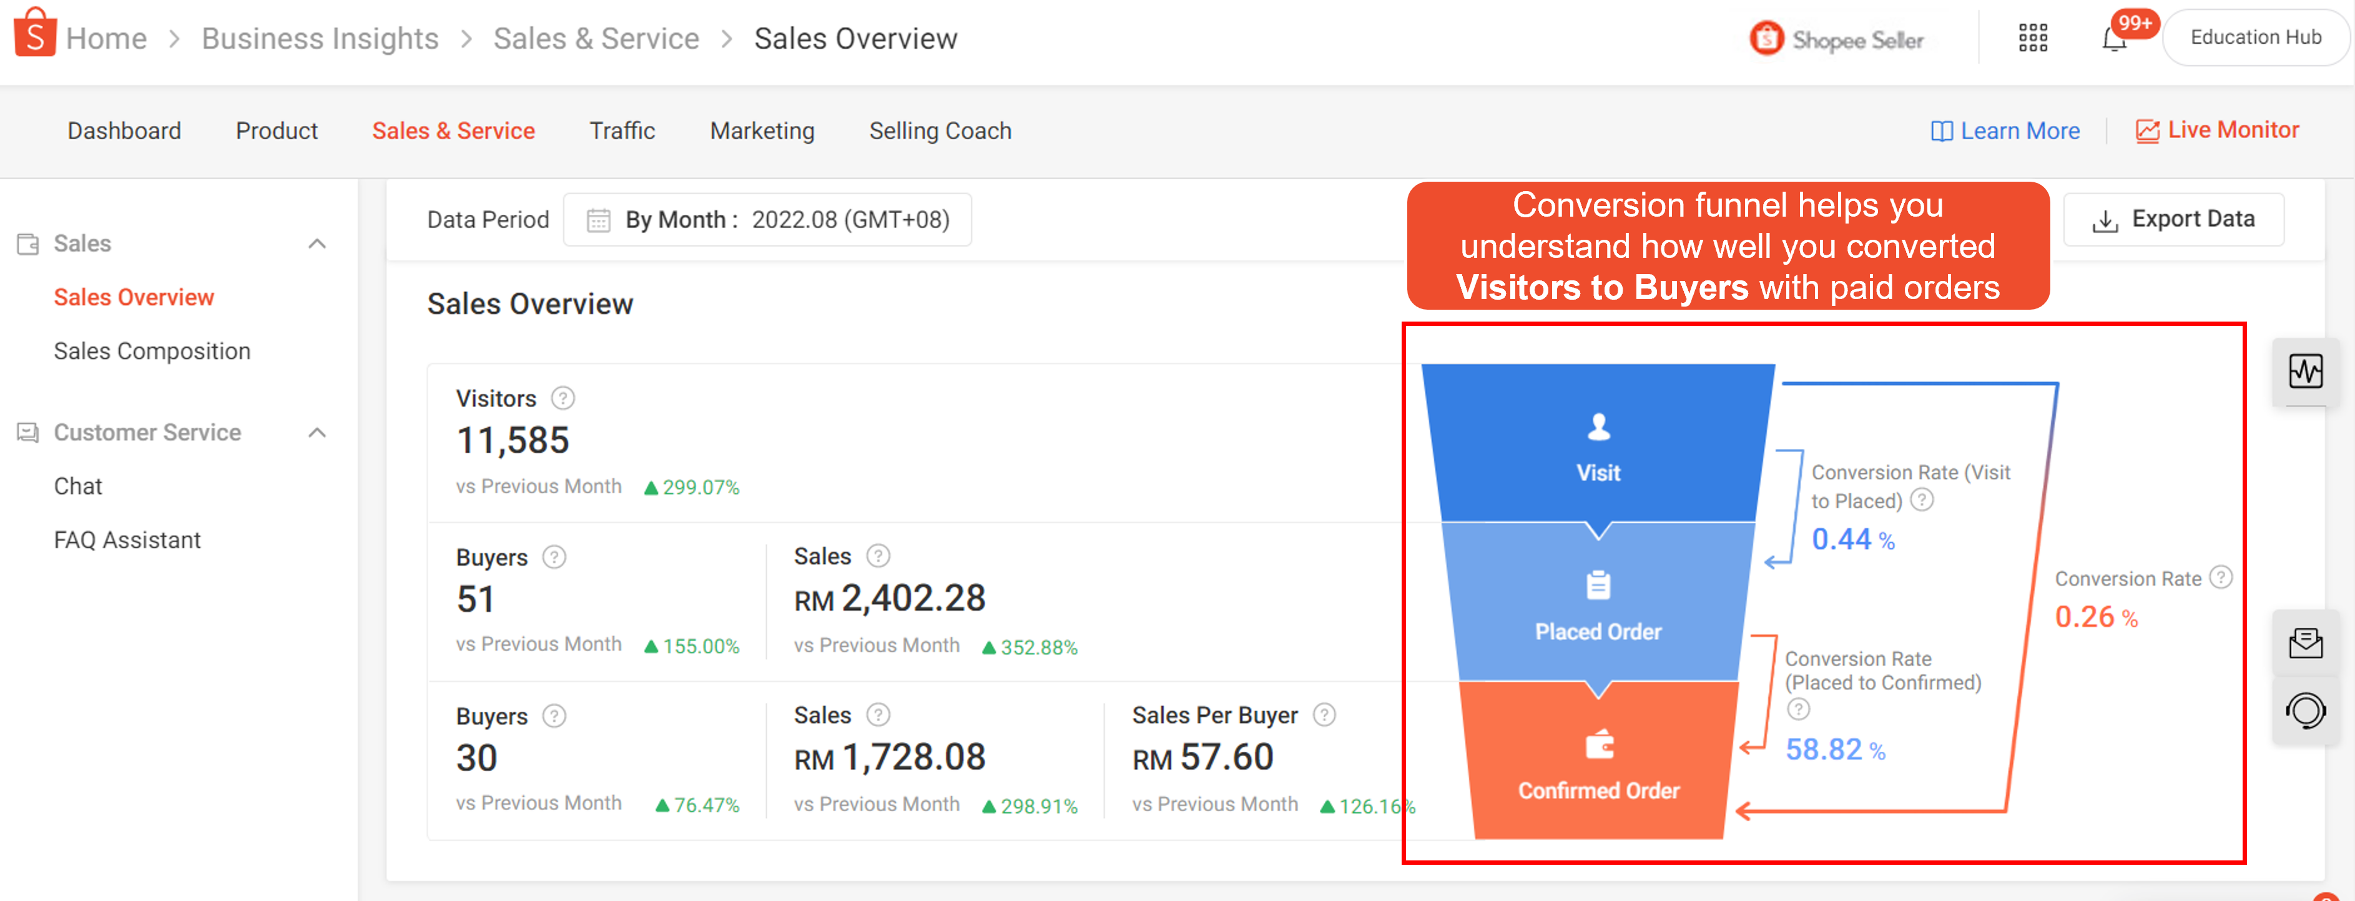The image size is (2355, 901).
Task: Click the calendar icon in Data Period selector
Action: (x=598, y=220)
